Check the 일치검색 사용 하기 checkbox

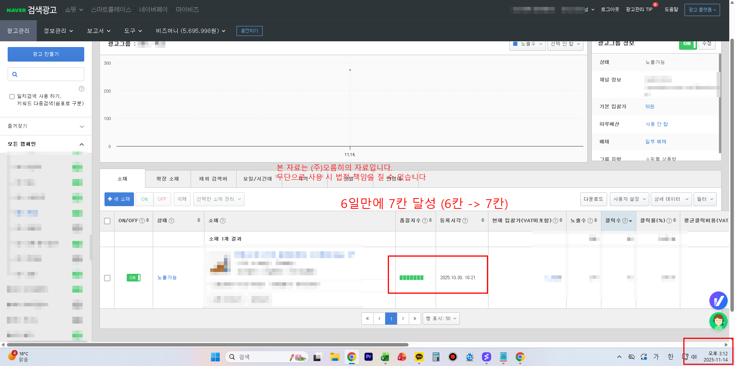(12, 97)
